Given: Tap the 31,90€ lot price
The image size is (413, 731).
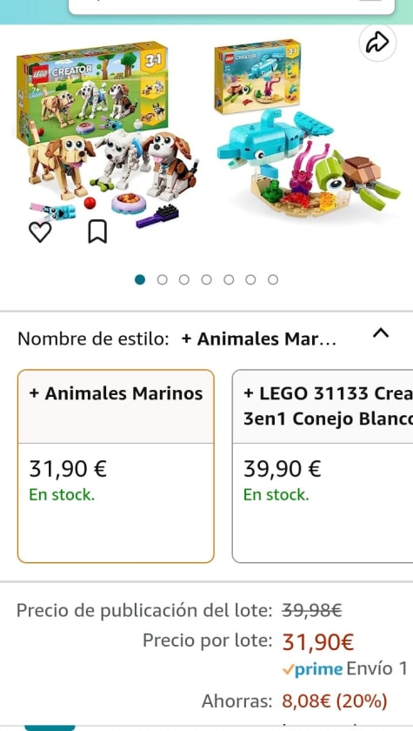Looking at the screenshot, I should click(318, 642).
